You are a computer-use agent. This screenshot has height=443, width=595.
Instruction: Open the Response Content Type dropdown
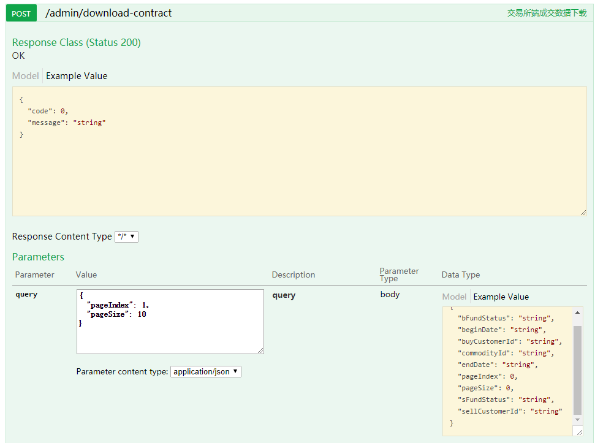coord(126,237)
